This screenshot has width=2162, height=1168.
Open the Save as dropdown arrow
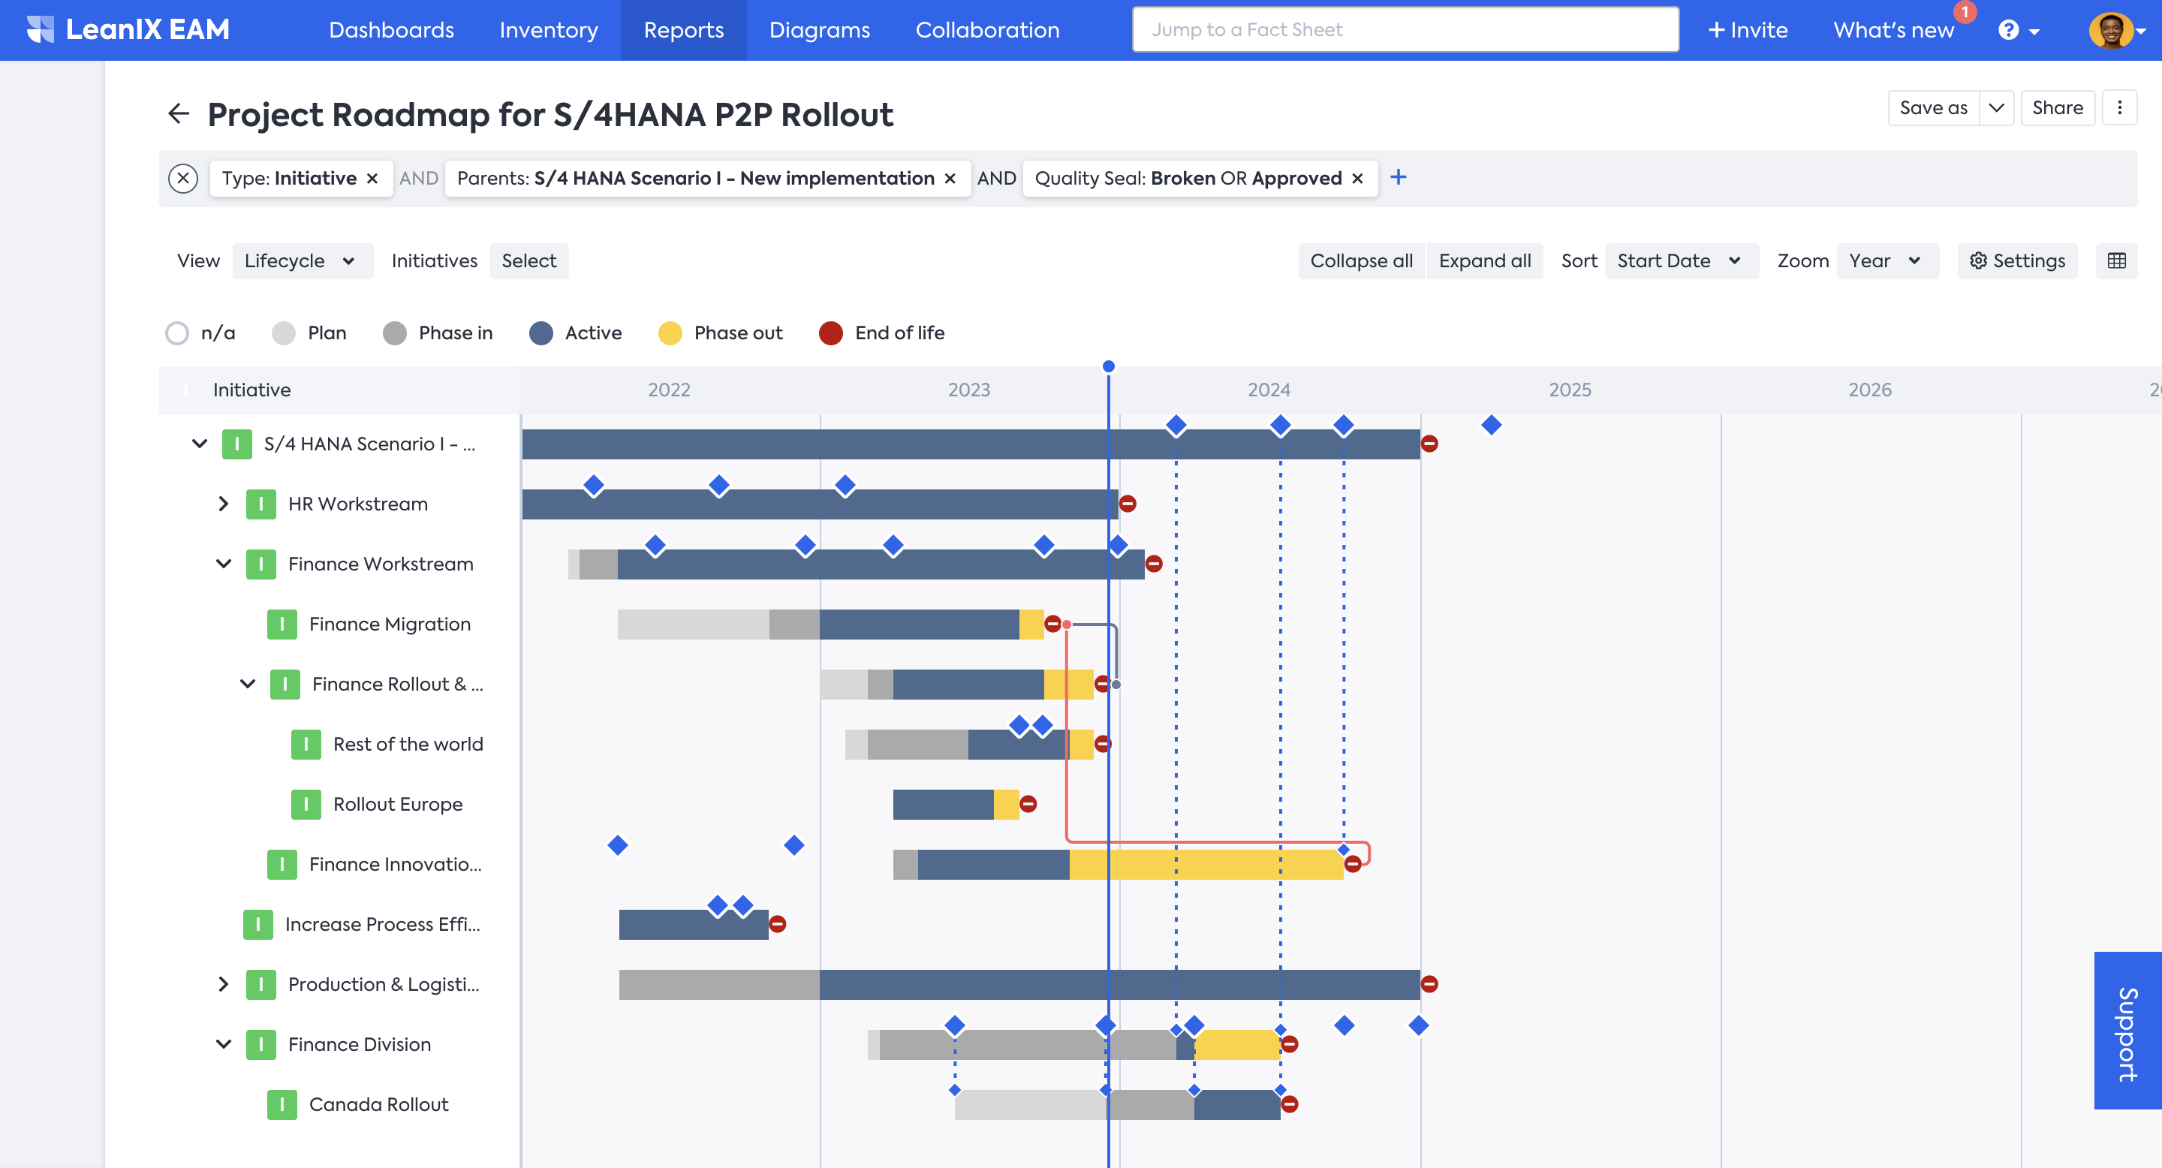[x=1997, y=107]
